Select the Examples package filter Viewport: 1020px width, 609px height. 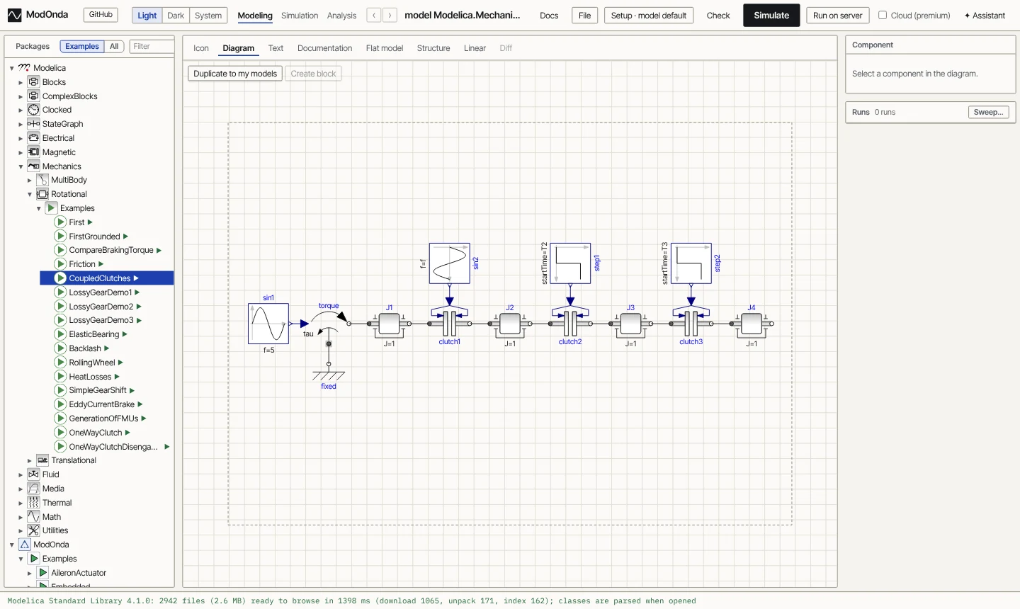[82, 47]
